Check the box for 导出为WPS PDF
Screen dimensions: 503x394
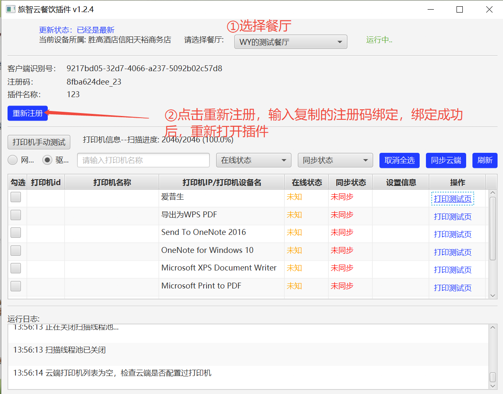point(16,215)
